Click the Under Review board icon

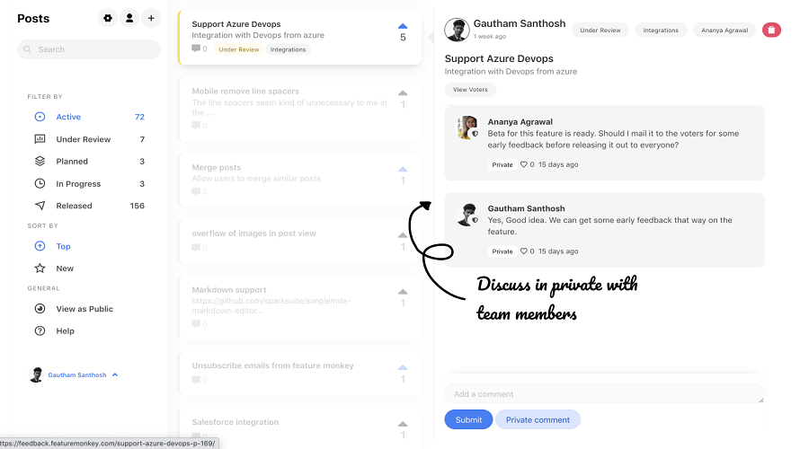coord(40,139)
